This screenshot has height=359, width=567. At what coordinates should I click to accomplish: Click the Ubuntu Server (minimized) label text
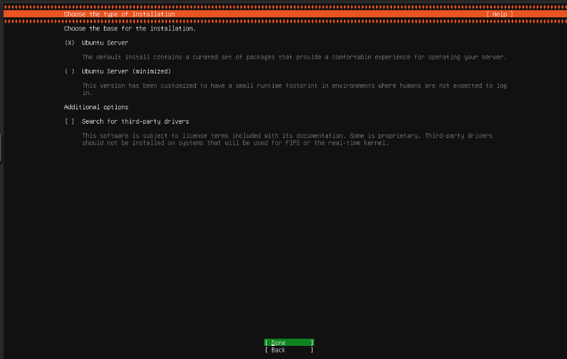pyautogui.click(x=127, y=71)
